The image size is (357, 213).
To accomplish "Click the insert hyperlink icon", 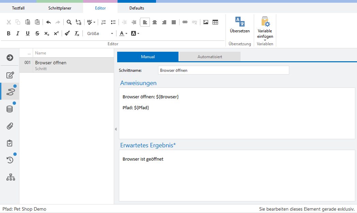I will 185,22.
